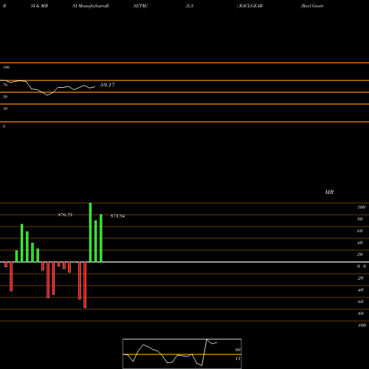Screen dimensions: 369x369
Task: Click the SI & MR header text
Action: (x=39, y=6)
